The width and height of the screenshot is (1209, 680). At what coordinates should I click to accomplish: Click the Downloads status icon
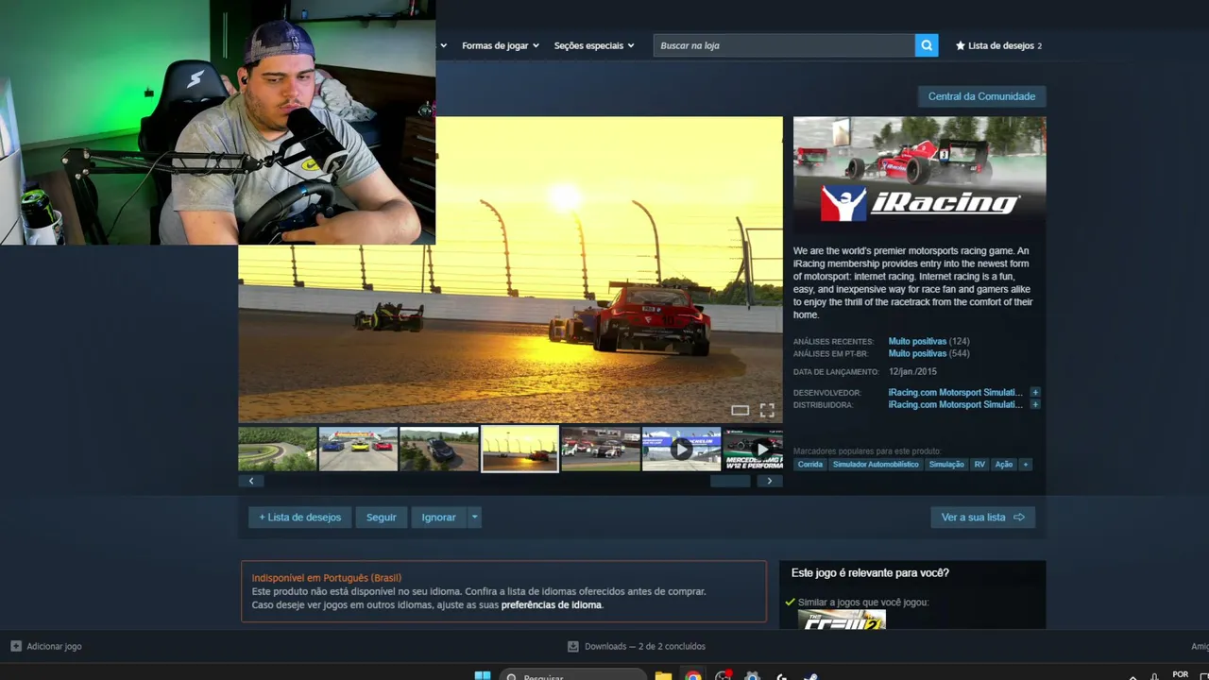pos(572,646)
